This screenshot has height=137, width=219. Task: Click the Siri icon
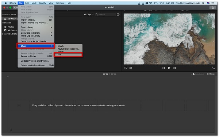point(208,3)
